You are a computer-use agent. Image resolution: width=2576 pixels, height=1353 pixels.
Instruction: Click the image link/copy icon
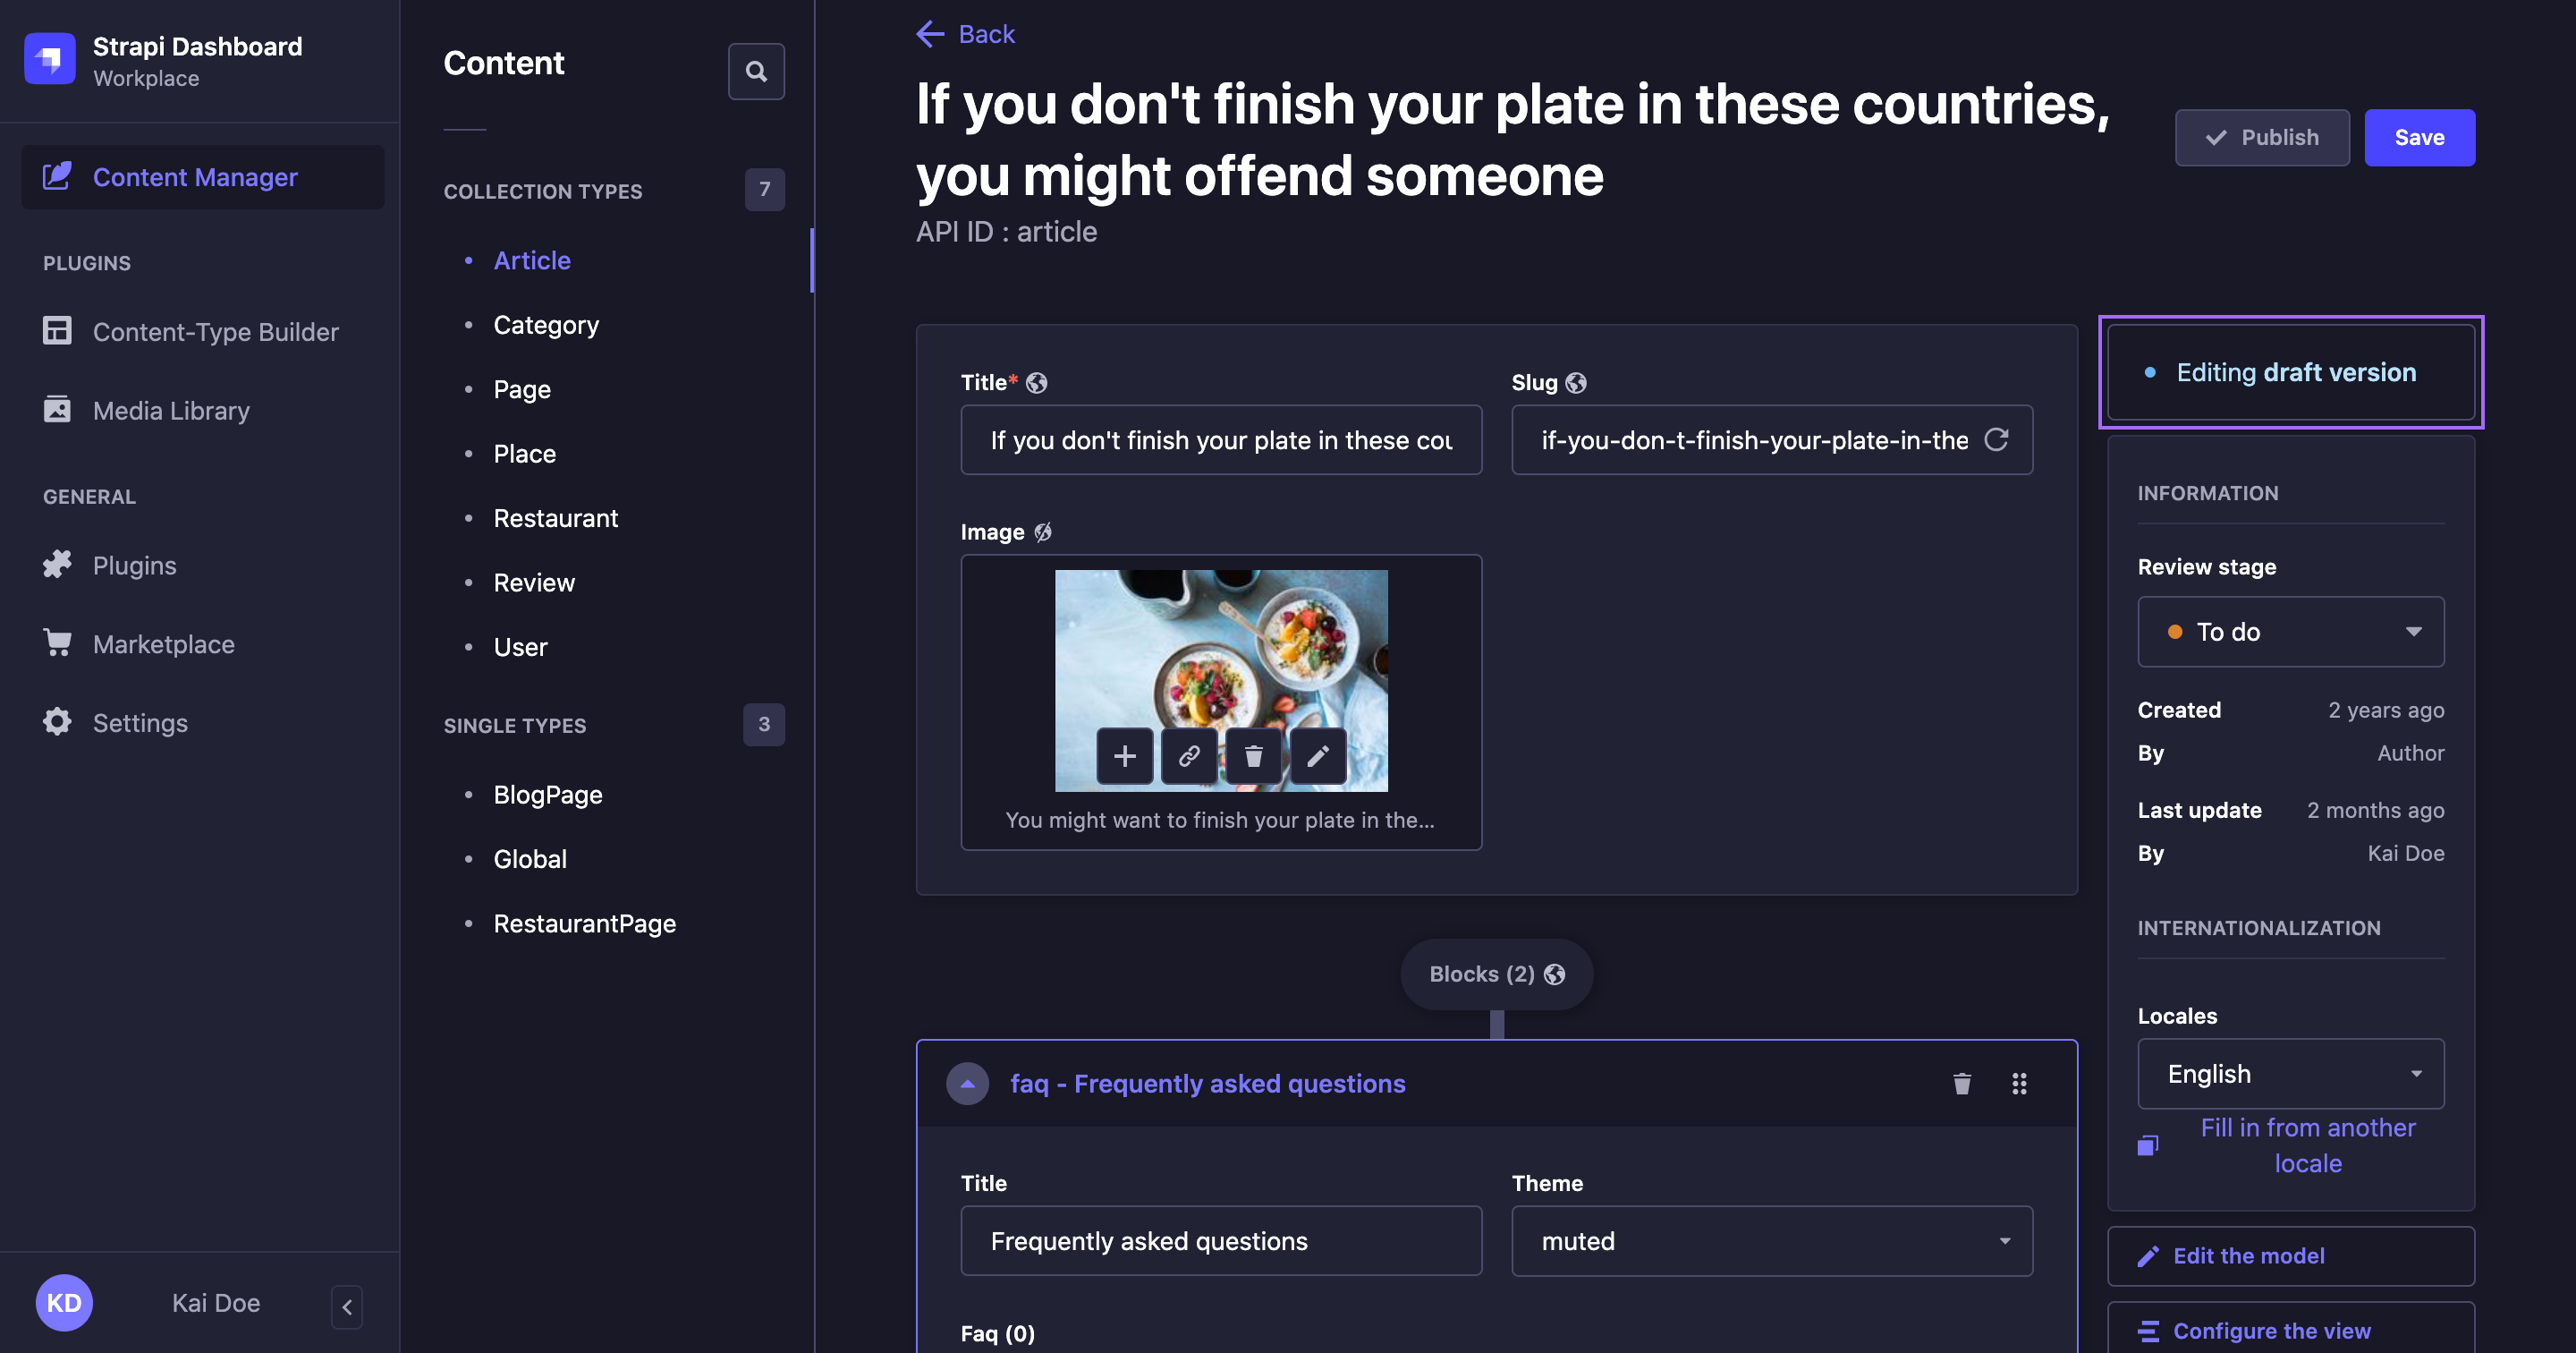pos(1188,755)
